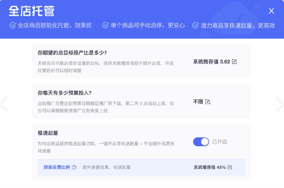This screenshot has width=284, height=188.
Task: Click the 你每天有多少预算投入? heading
Action: 65,93
